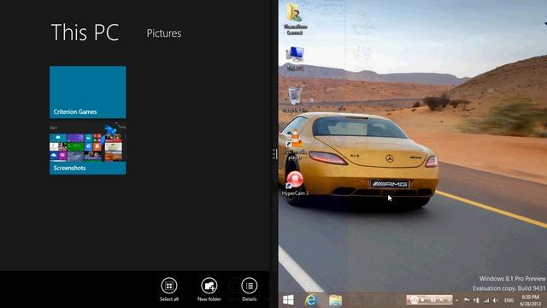The height and width of the screenshot is (308, 547).
Task: Select This PC desktop icon
Action: click(295, 59)
